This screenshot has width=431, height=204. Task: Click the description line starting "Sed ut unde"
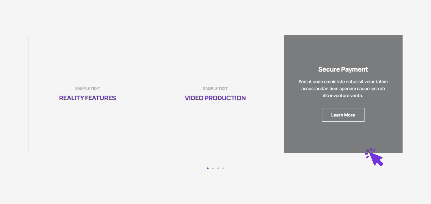[343, 82]
